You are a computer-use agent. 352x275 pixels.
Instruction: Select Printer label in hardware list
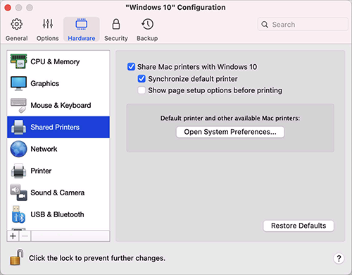[x=41, y=171]
